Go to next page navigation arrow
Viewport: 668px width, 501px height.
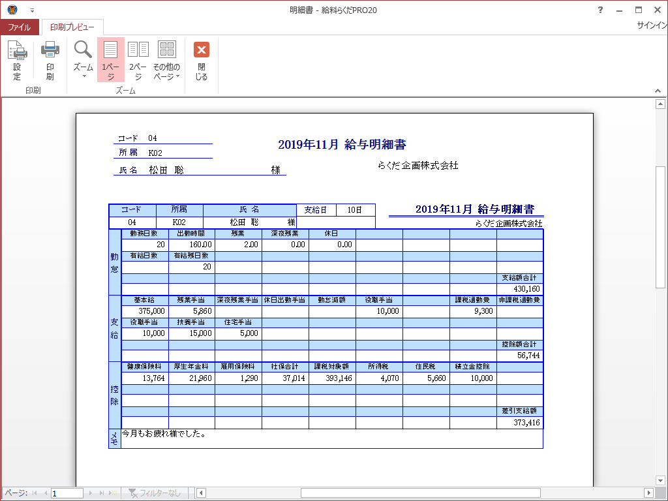[x=90, y=493]
